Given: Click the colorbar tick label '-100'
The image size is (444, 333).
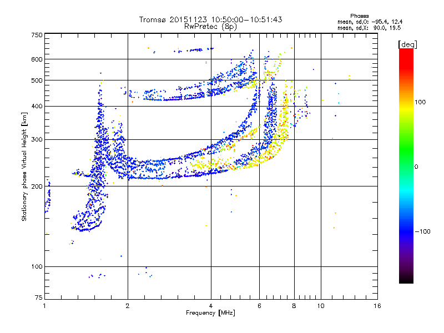Looking at the screenshot, I should [x=422, y=231].
